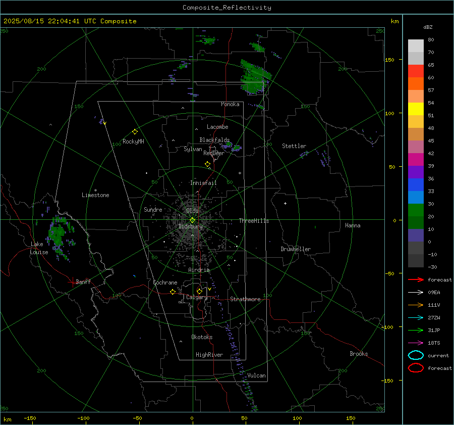Image resolution: width=454 pixels, height=425 pixels.
Task: Click the Okotoks label
Action: [x=202, y=337]
